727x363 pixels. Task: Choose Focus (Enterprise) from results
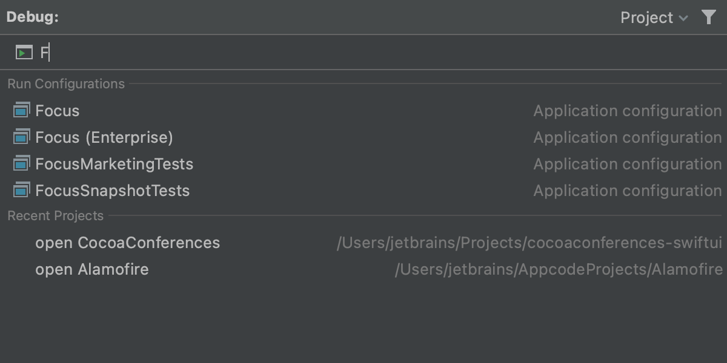click(x=104, y=137)
